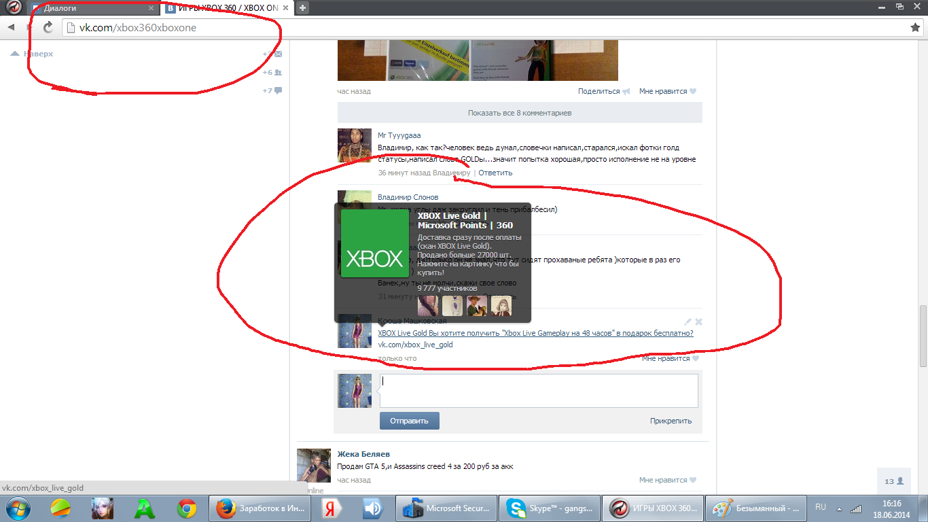Screen dimensions: 928x522
Task: Close the ИГРЫ XBOX 360 tab
Action: [x=285, y=8]
